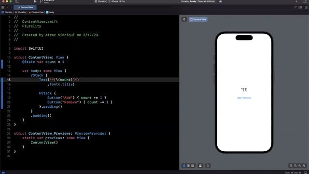309x174 pixels.
Task: Add an editor on the right
Action: pyautogui.click(x=306, y=7)
